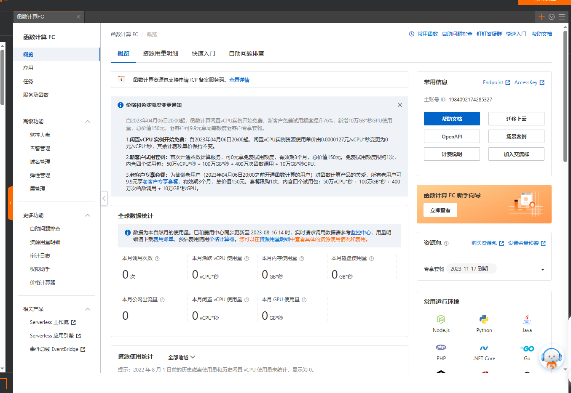Collapse the sidebar with the arrow handle
The height and width of the screenshot is (393, 571).
click(x=104, y=198)
